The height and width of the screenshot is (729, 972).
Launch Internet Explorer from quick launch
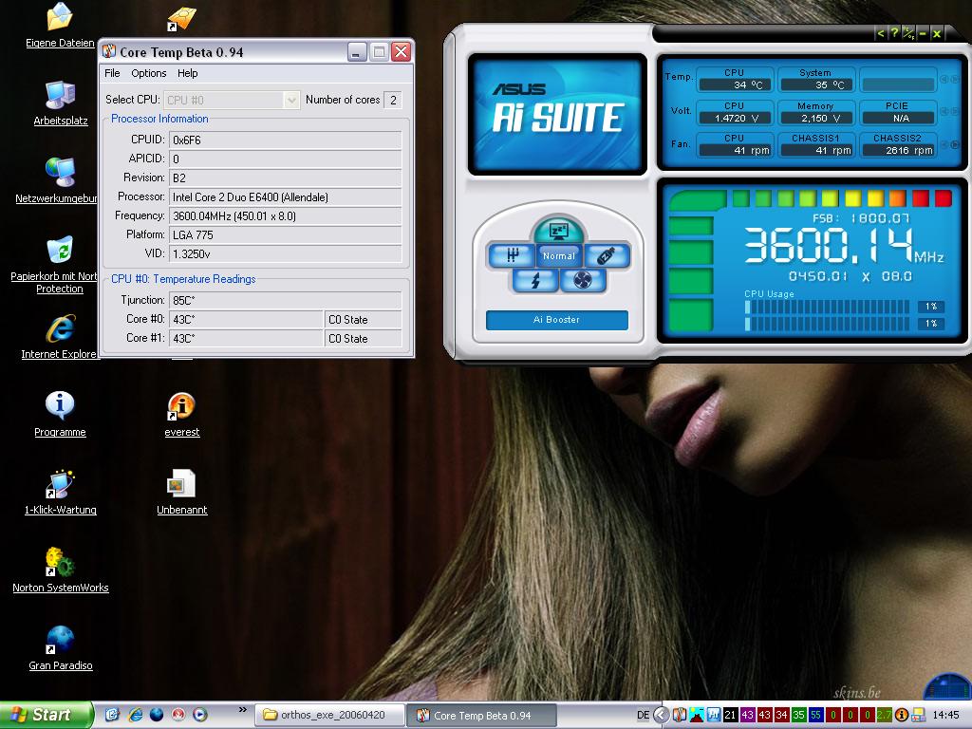[135, 715]
